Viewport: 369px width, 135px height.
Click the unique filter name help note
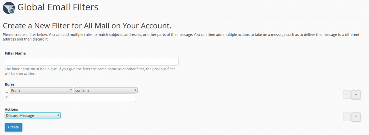pos(90,71)
